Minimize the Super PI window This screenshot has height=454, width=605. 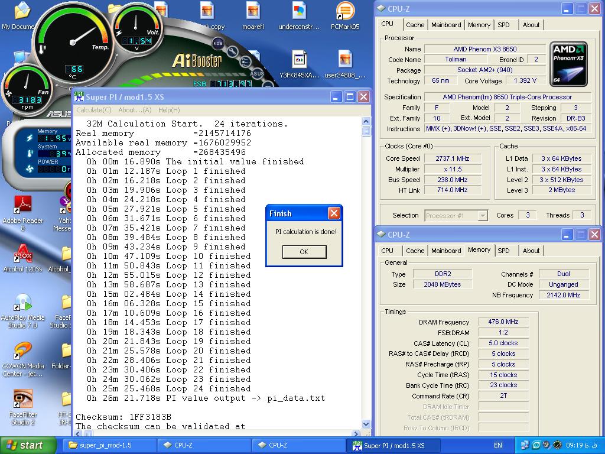tap(336, 97)
